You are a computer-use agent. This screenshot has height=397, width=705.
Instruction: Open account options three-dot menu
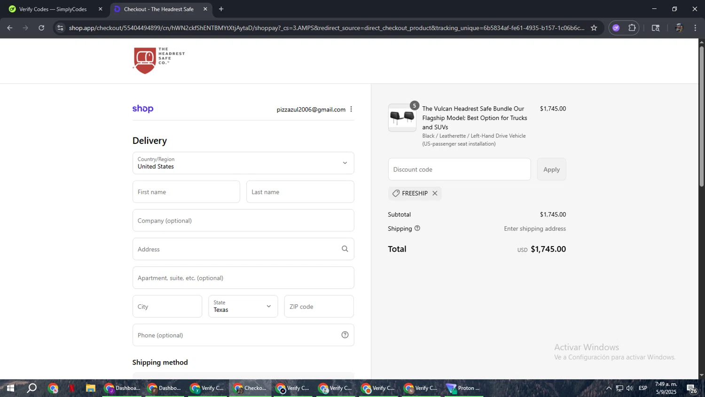point(351,109)
